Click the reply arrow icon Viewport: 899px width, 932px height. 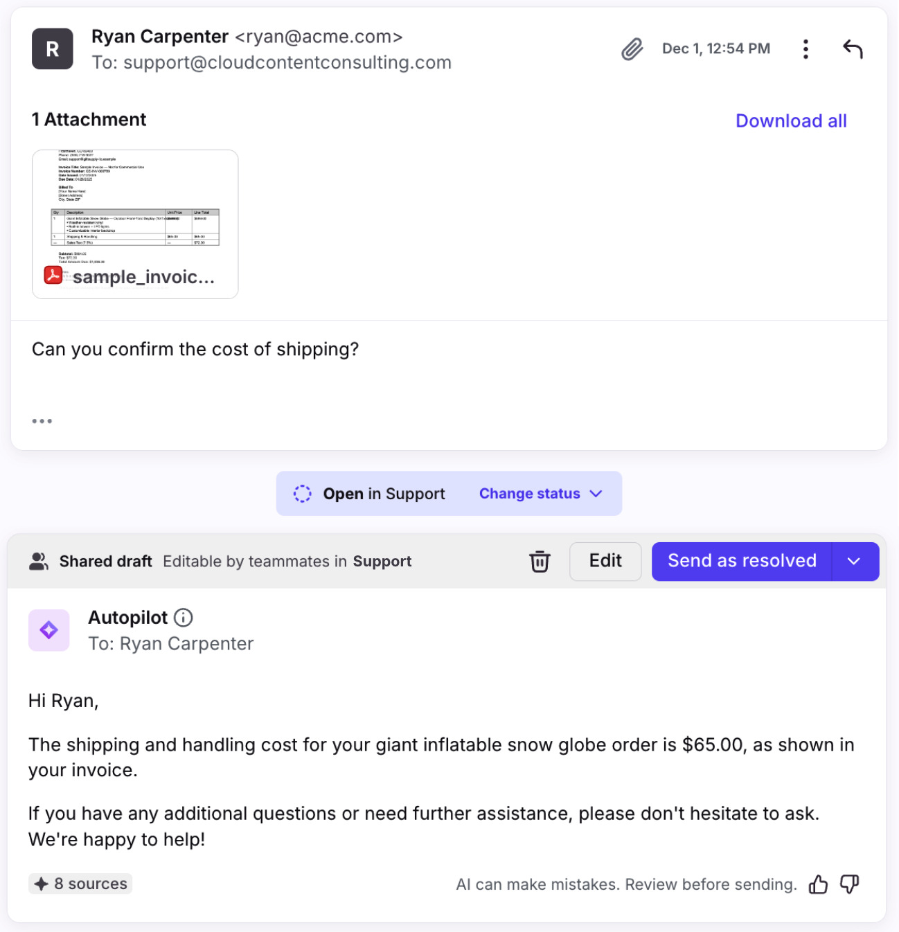[x=853, y=49]
